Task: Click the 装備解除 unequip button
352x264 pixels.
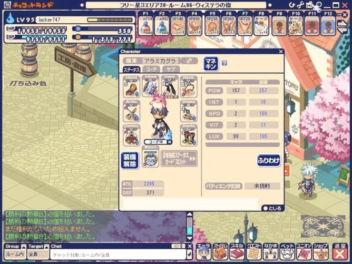Action: tap(130, 160)
